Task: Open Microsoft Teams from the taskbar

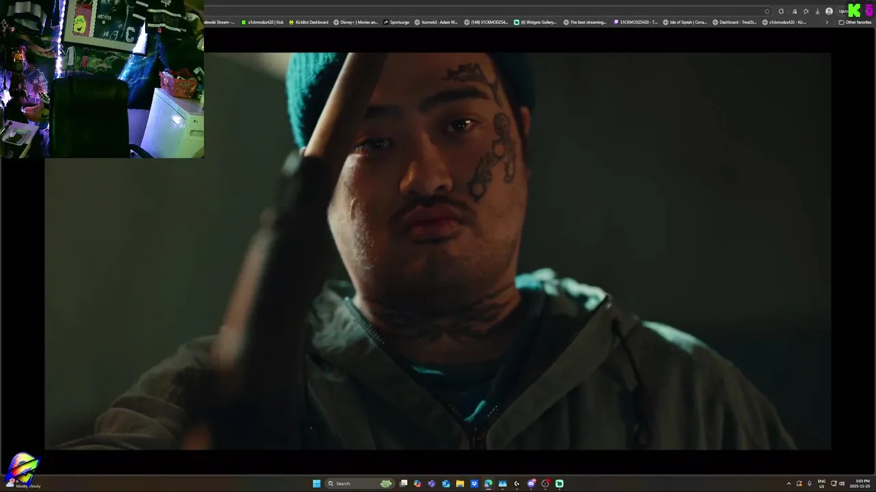Action: tap(431, 484)
